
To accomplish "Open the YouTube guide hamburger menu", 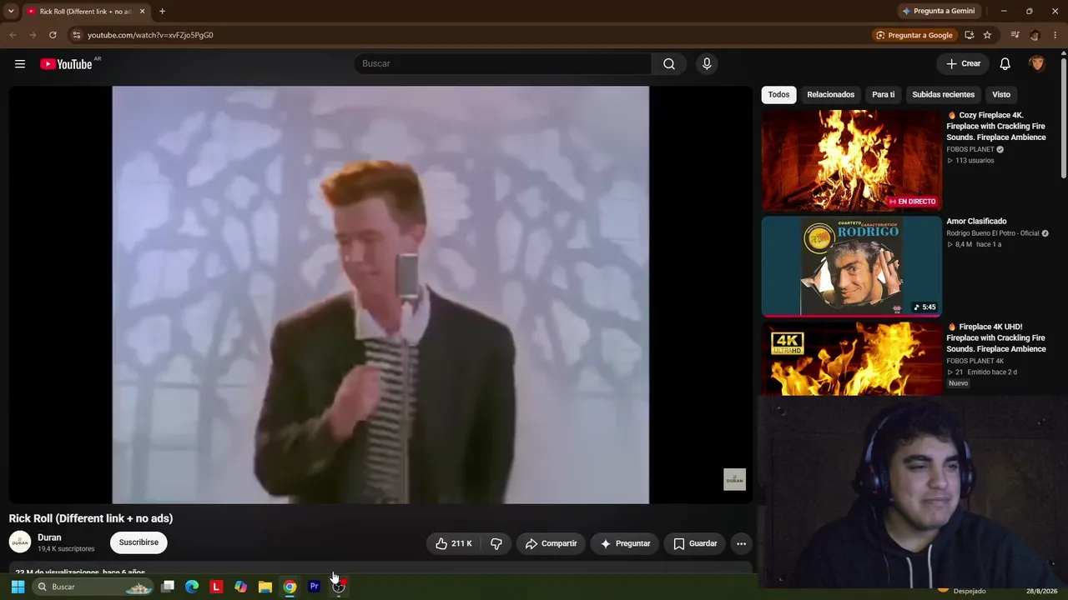I will [20, 64].
